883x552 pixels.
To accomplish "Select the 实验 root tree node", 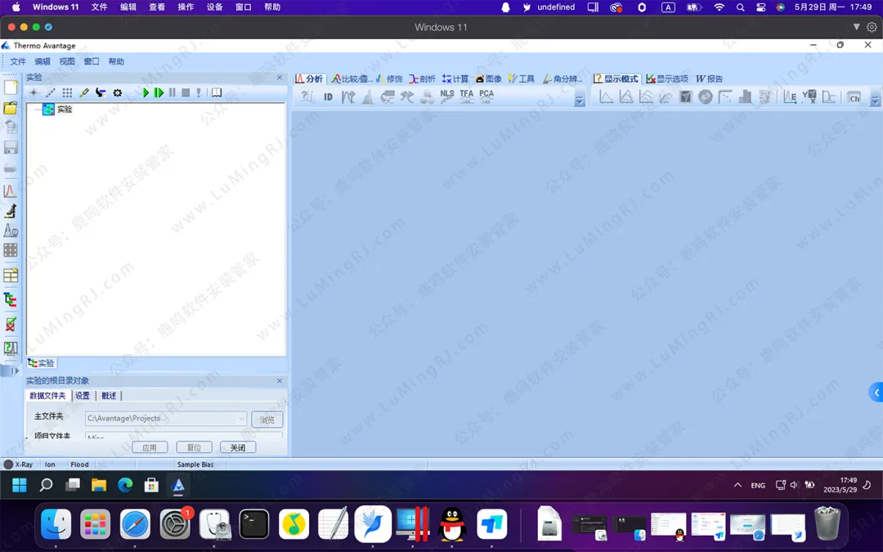I will click(x=64, y=109).
